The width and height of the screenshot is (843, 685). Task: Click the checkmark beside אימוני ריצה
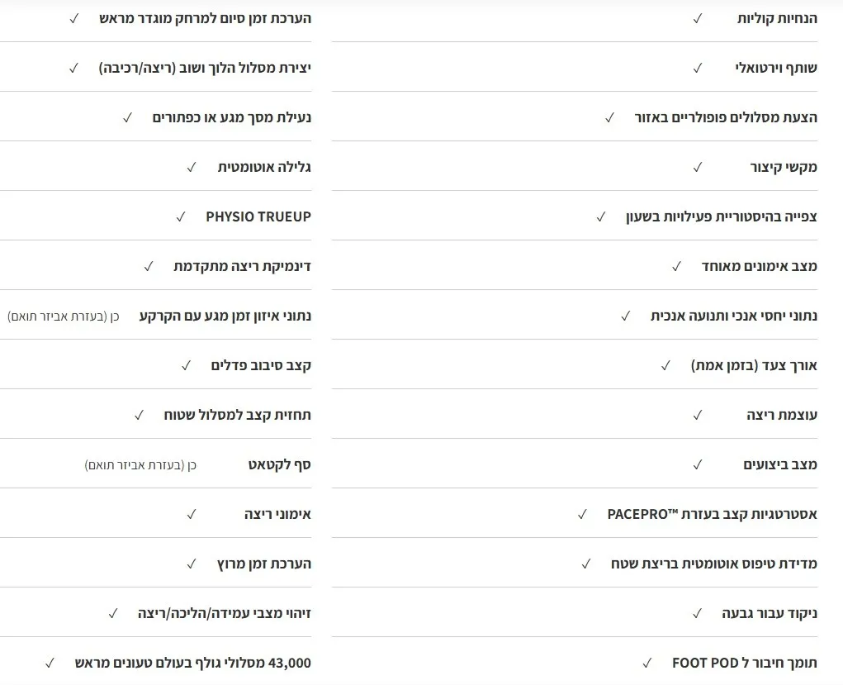pyautogui.click(x=192, y=514)
